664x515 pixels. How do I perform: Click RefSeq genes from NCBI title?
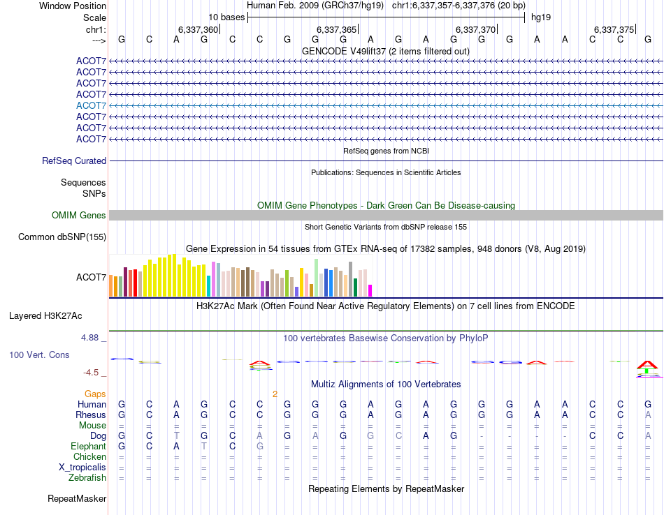(x=386, y=151)
